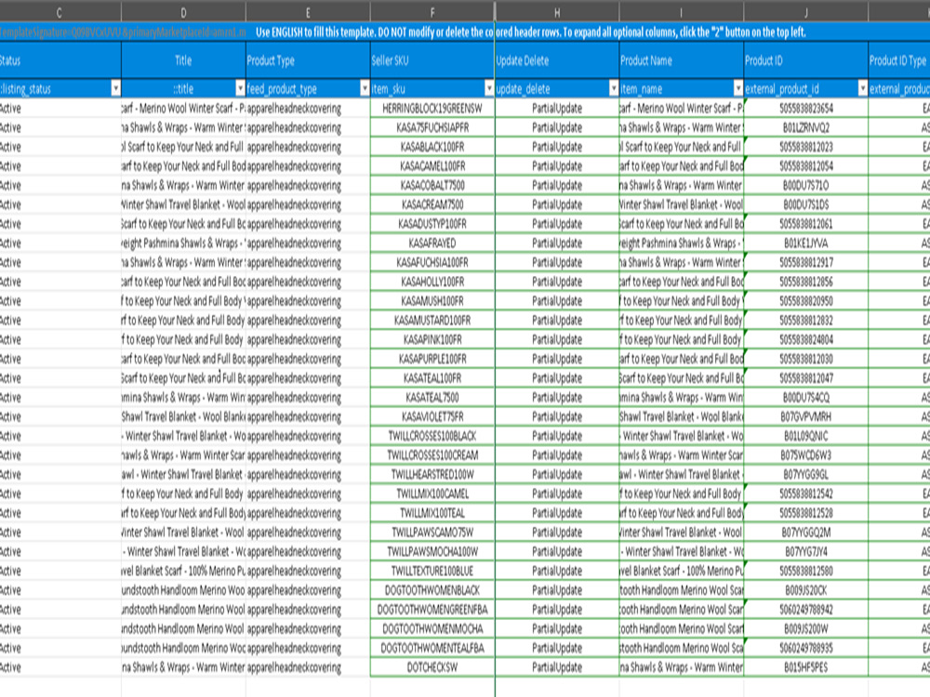Click the Product Type header cell
This screenshot has height=697, width=930.
click(x=308, y=60)
